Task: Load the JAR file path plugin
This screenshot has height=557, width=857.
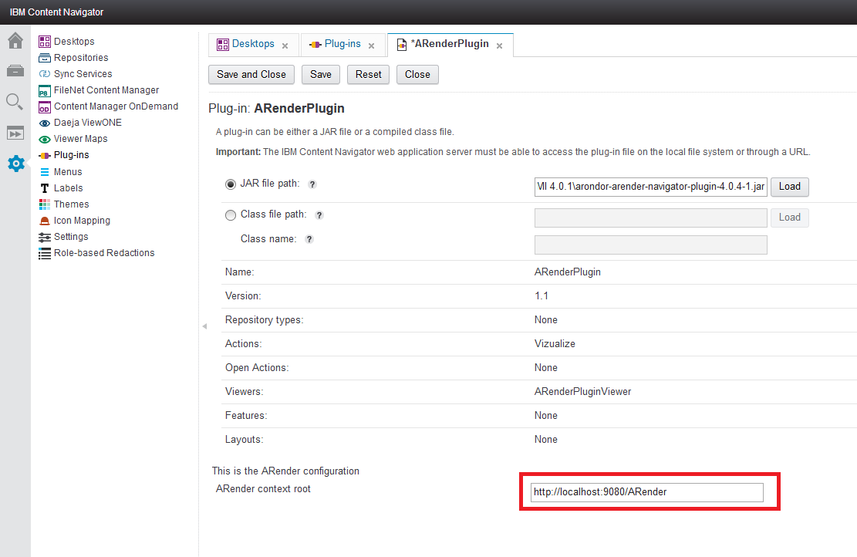Action: pyautogui.click(x=790, y=187)
